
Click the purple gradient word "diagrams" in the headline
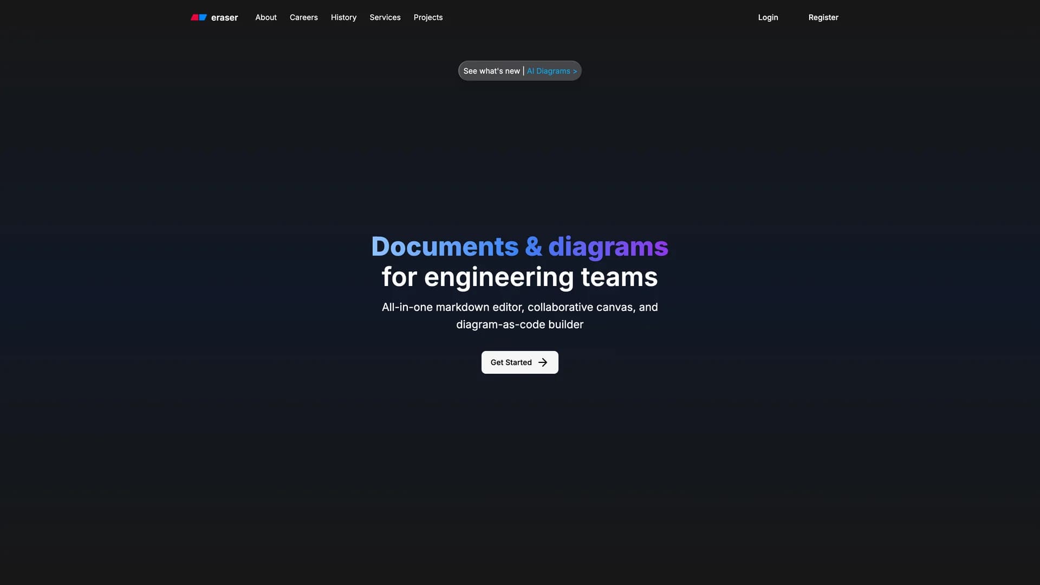(608, 246)
